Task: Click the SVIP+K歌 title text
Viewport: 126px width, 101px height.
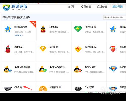Action: pyautogui.click(x=90, y=67)
